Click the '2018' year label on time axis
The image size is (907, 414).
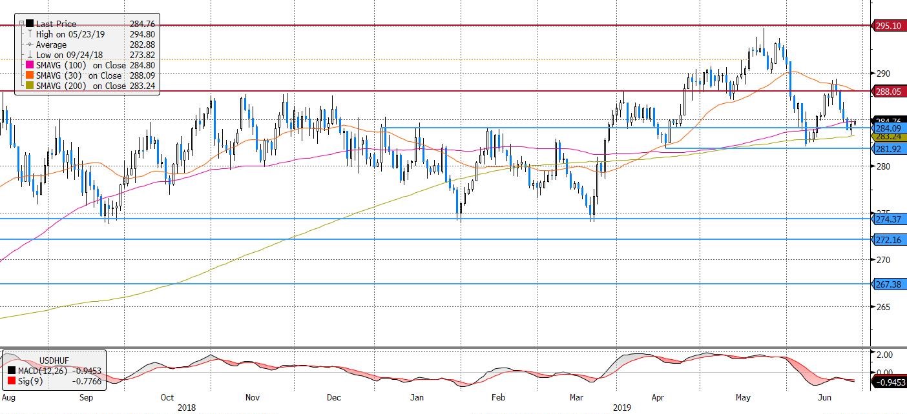(x=186, y=408)
